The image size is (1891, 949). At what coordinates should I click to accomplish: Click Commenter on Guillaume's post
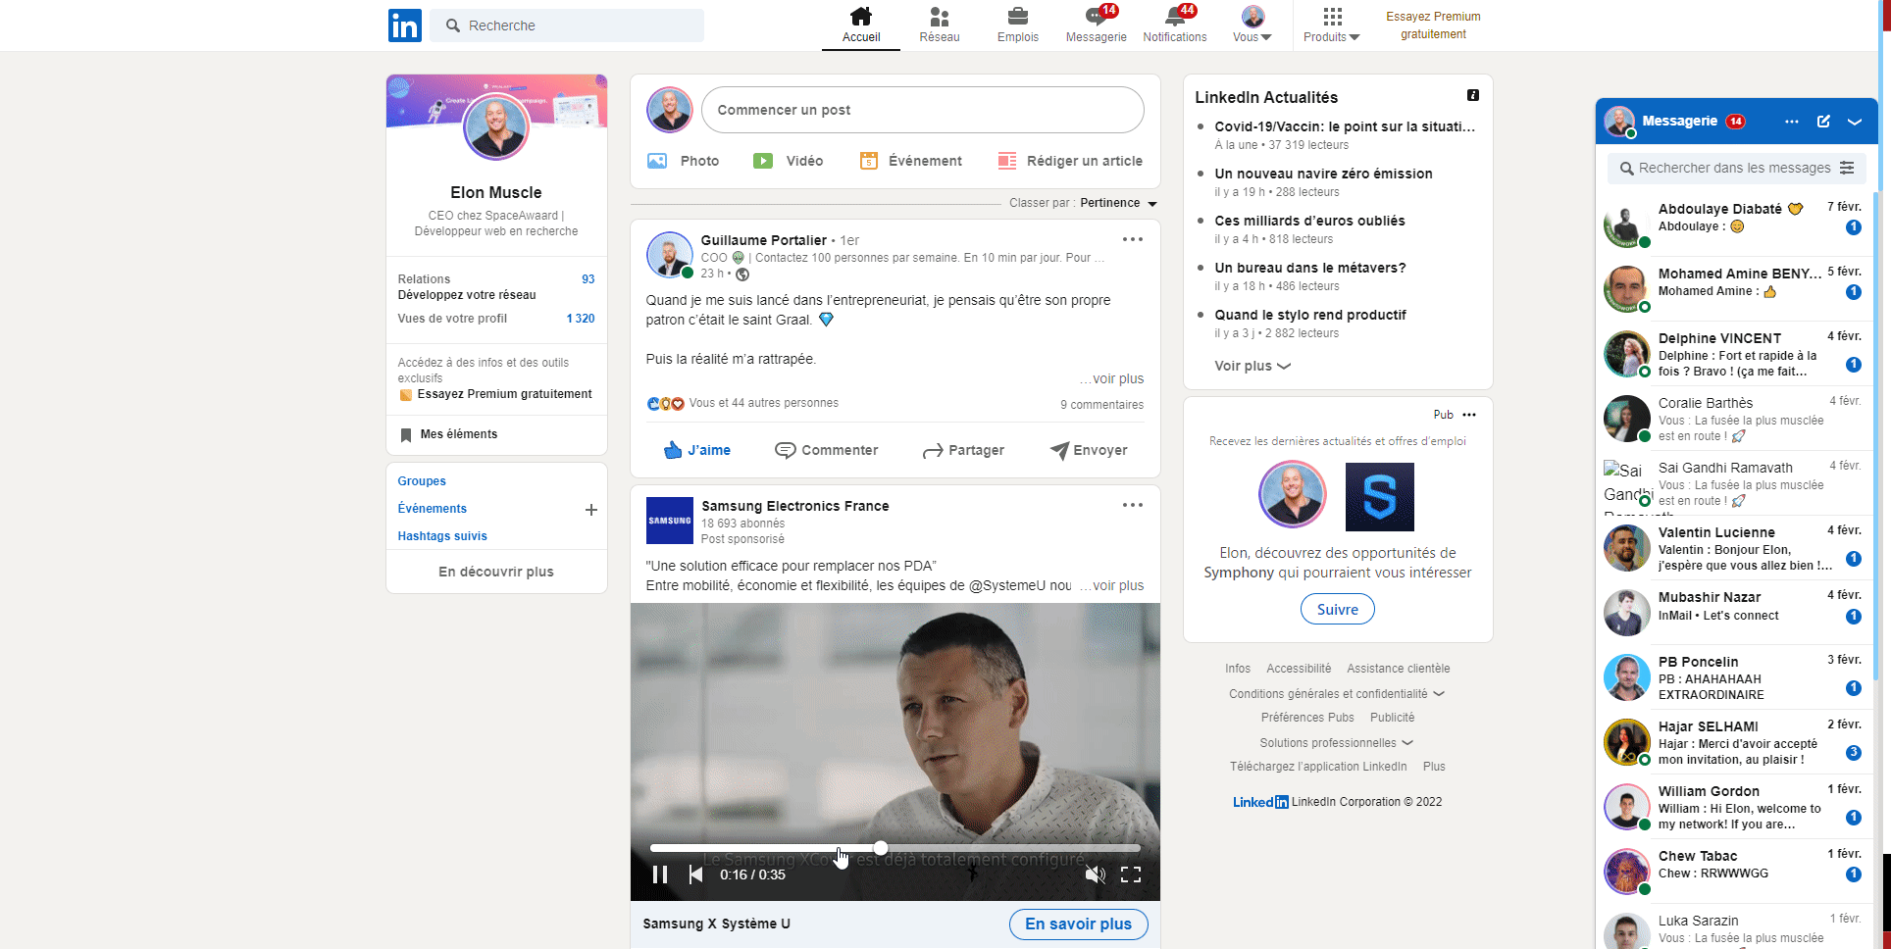click(x=827, y=450)
